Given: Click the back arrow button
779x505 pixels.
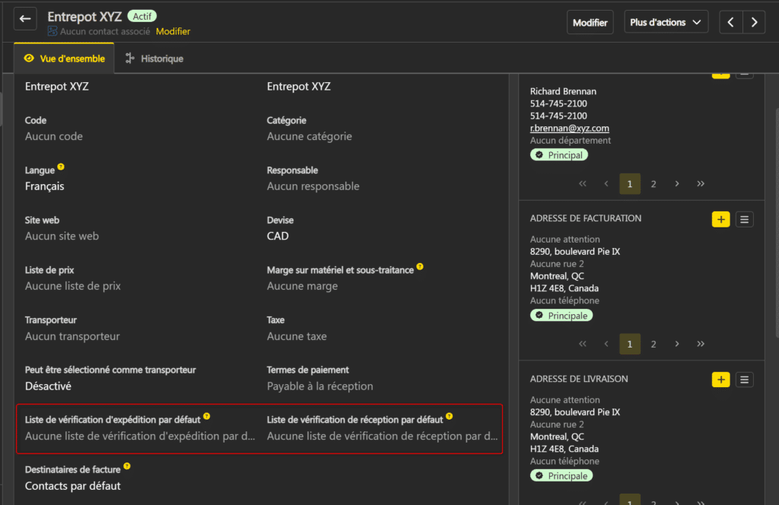Looking at the screenshot, I should tap(25, 20).
